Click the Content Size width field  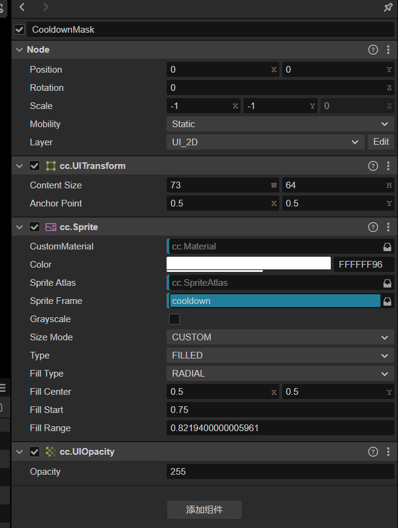click(222, 185)
